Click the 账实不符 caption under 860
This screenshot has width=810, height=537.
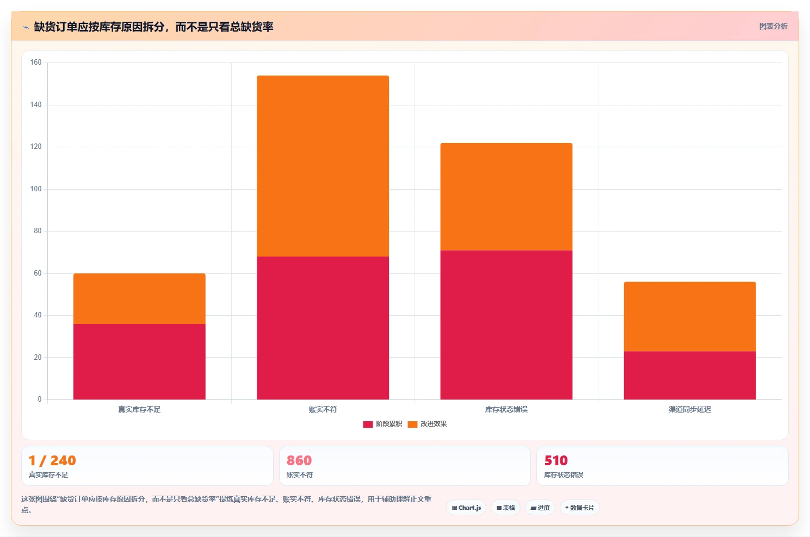coord(300,475)
